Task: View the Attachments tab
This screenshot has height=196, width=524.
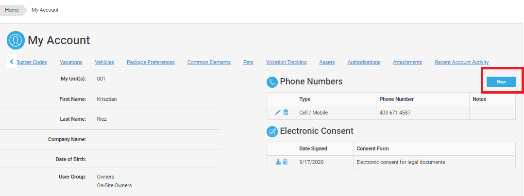Action: (x=407, y=62)
